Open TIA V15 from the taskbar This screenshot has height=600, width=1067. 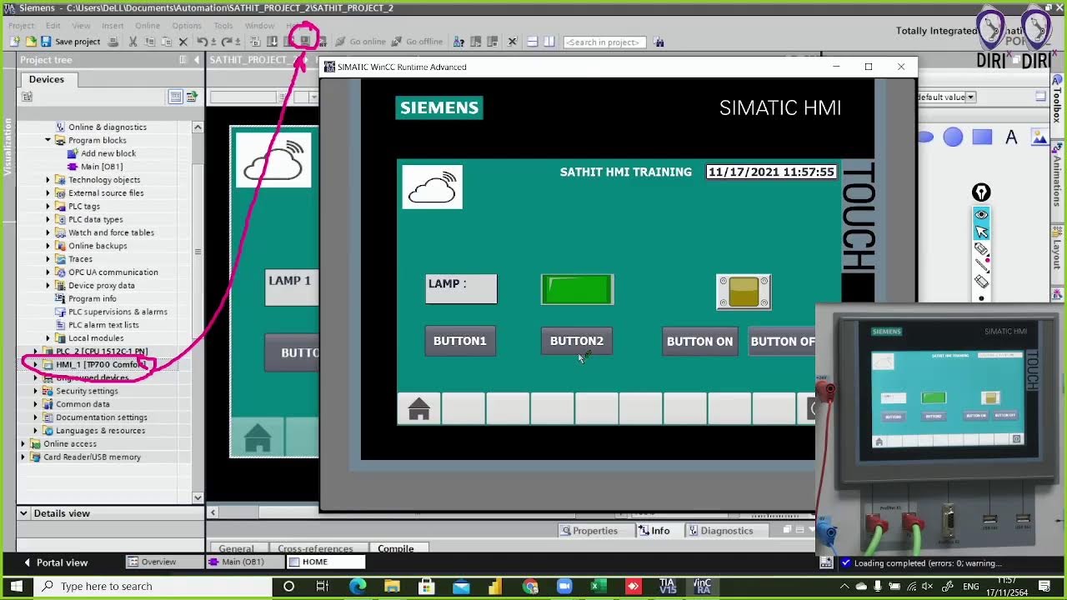tap(668, 587)
